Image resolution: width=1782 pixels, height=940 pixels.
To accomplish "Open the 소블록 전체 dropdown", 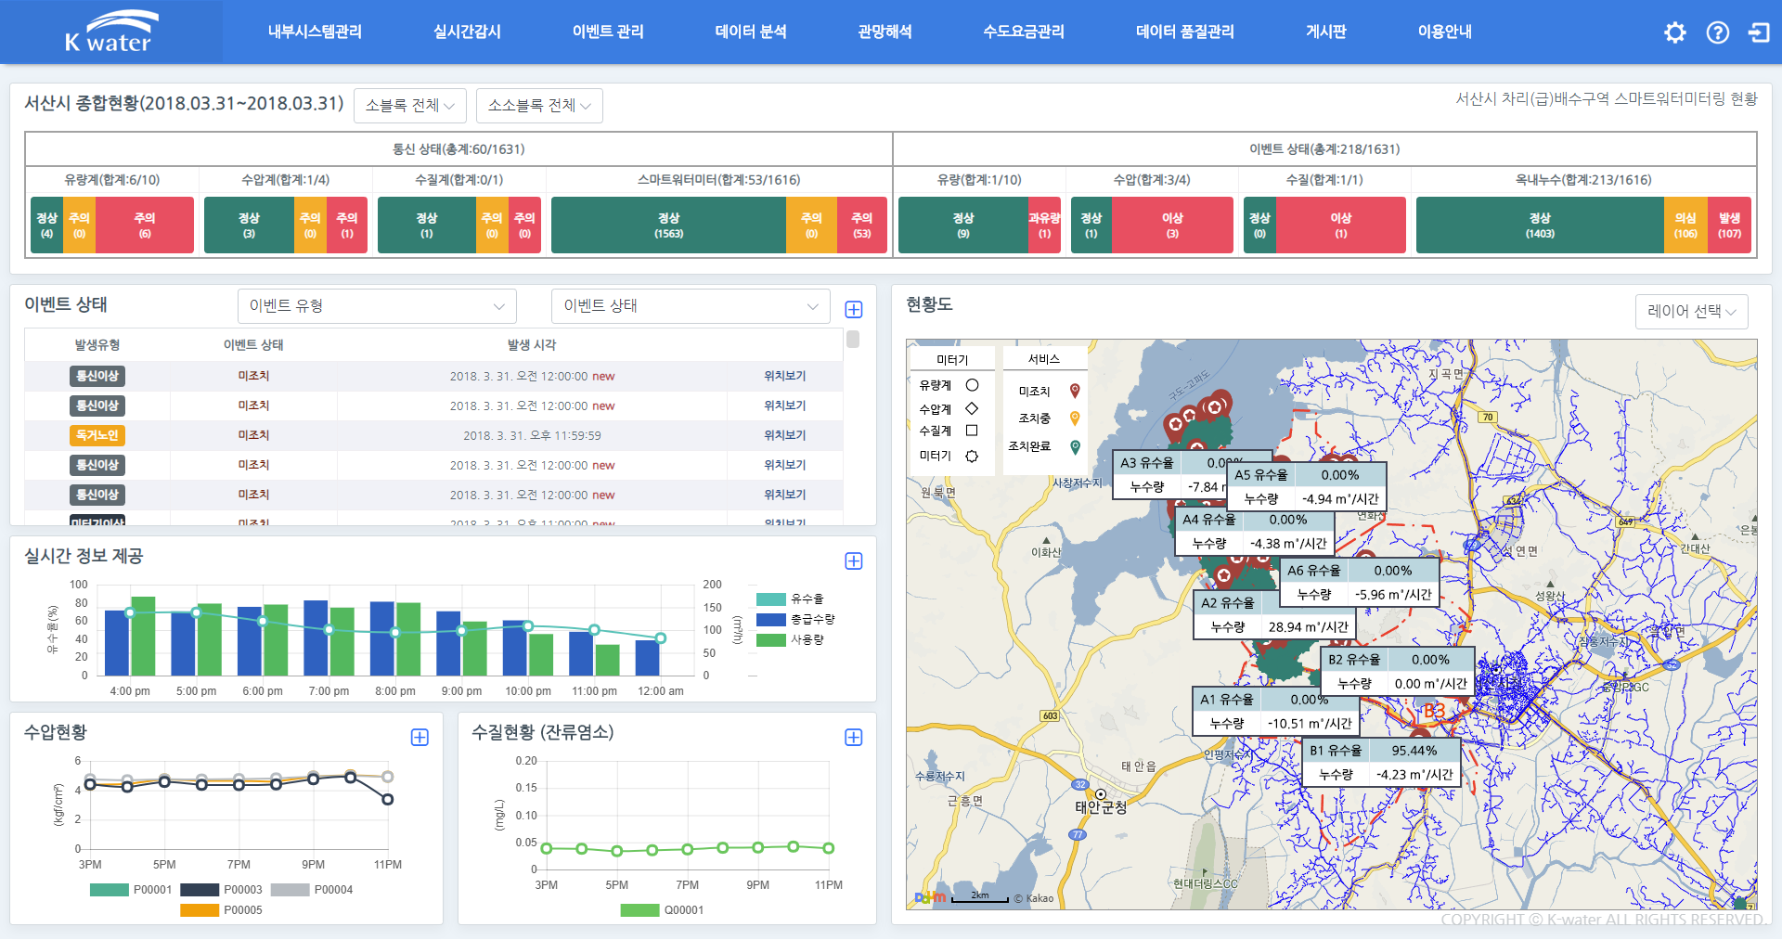I will tap(410, 105).
